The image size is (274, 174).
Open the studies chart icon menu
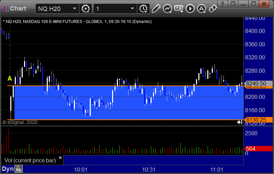point(167,9)
